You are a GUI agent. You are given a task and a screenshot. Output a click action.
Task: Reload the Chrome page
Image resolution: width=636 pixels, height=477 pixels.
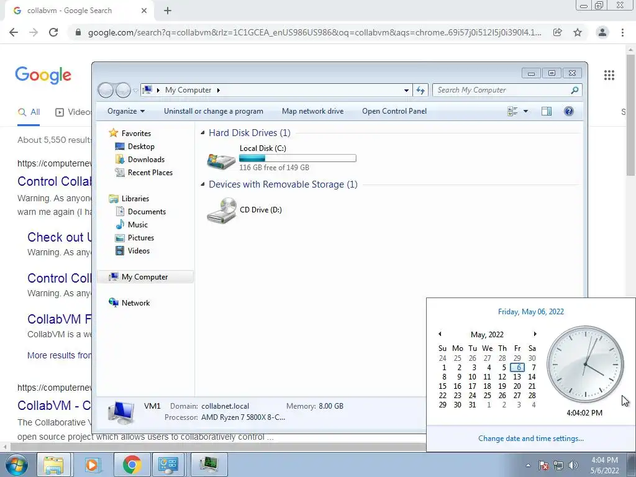(x=53, y=32)
